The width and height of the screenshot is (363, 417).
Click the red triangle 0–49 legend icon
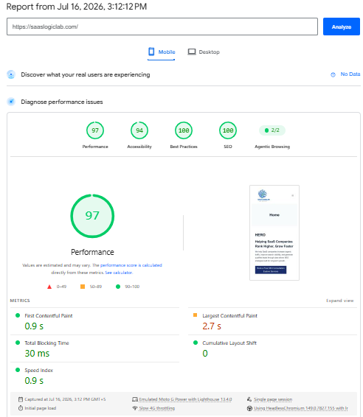coord(49,287)
